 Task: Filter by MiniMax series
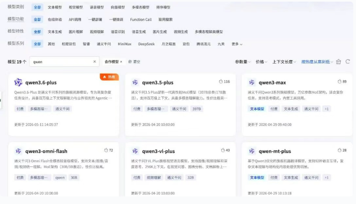point(125,44)
